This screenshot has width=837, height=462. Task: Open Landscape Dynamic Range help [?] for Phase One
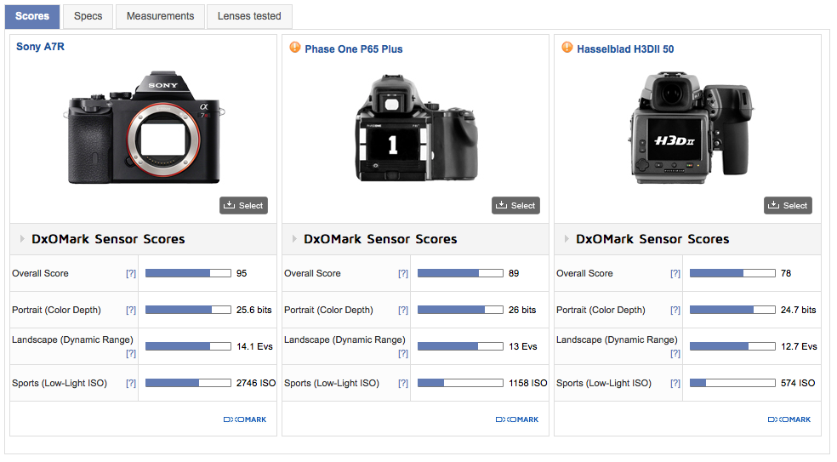tap(403, 354)
